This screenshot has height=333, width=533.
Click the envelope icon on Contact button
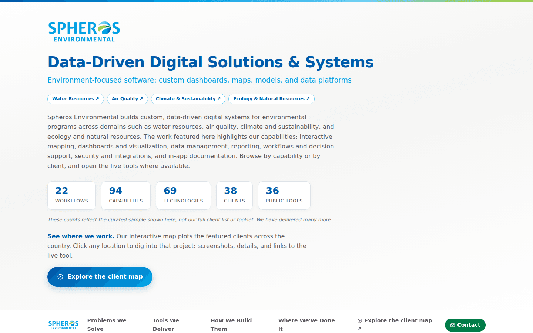(453, 325)
